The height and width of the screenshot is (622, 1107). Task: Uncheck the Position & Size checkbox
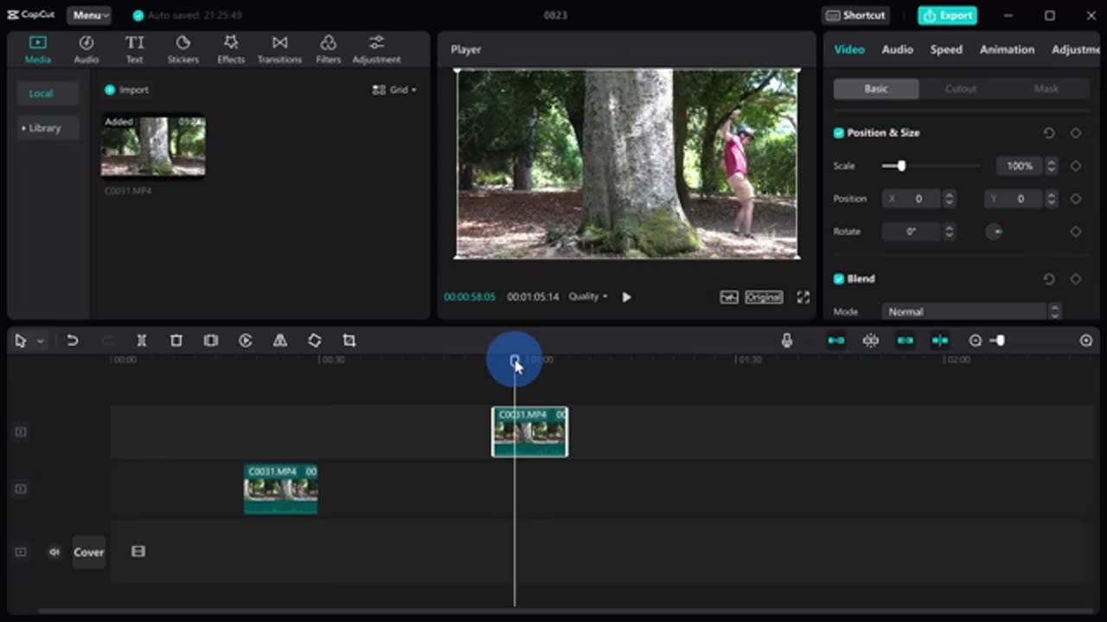pos(839,133)
